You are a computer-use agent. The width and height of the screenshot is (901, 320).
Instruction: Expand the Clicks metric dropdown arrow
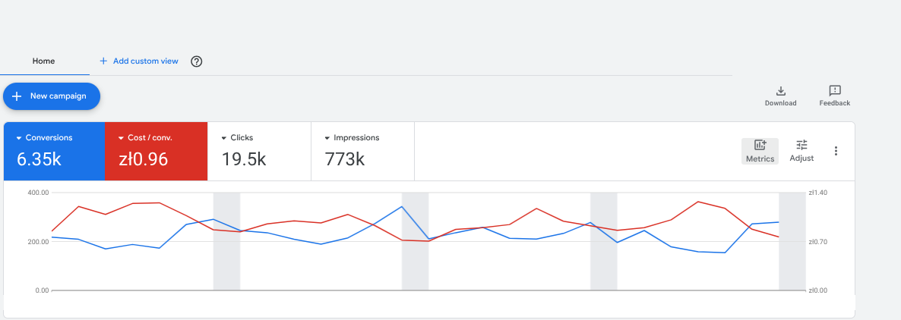click(224, 138)
